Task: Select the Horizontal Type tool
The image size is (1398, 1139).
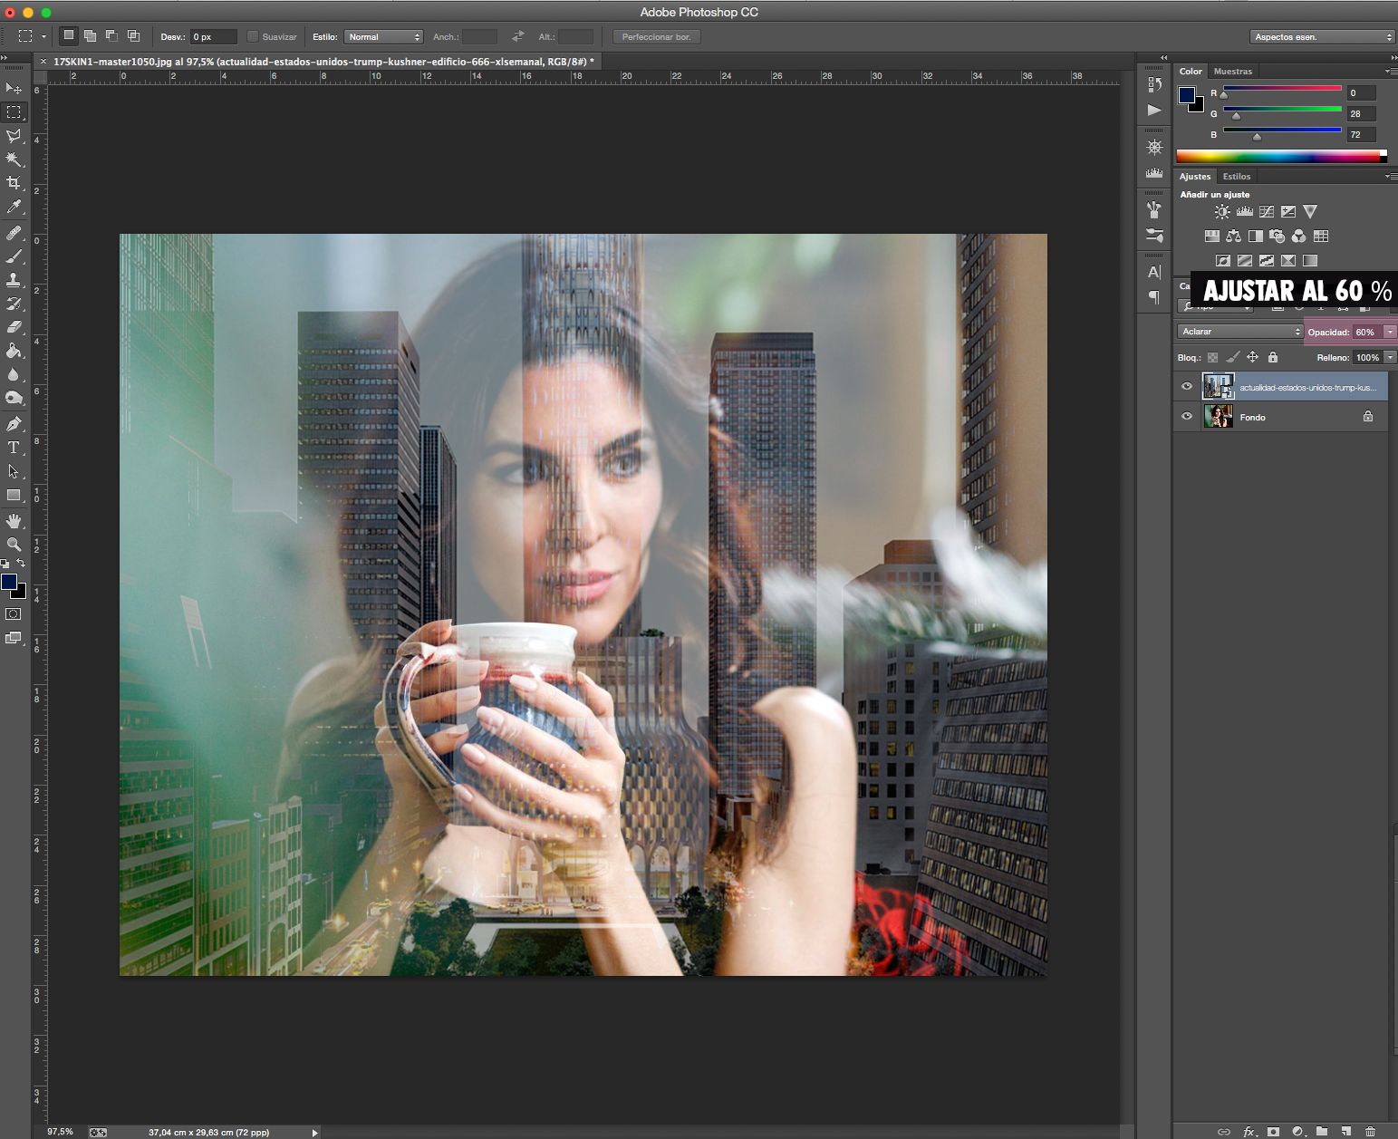Action: point(14,448)
